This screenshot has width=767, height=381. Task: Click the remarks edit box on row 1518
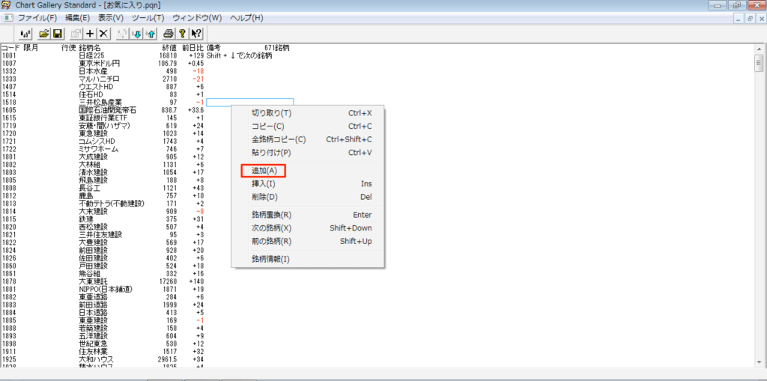click(x=250, y=103)
